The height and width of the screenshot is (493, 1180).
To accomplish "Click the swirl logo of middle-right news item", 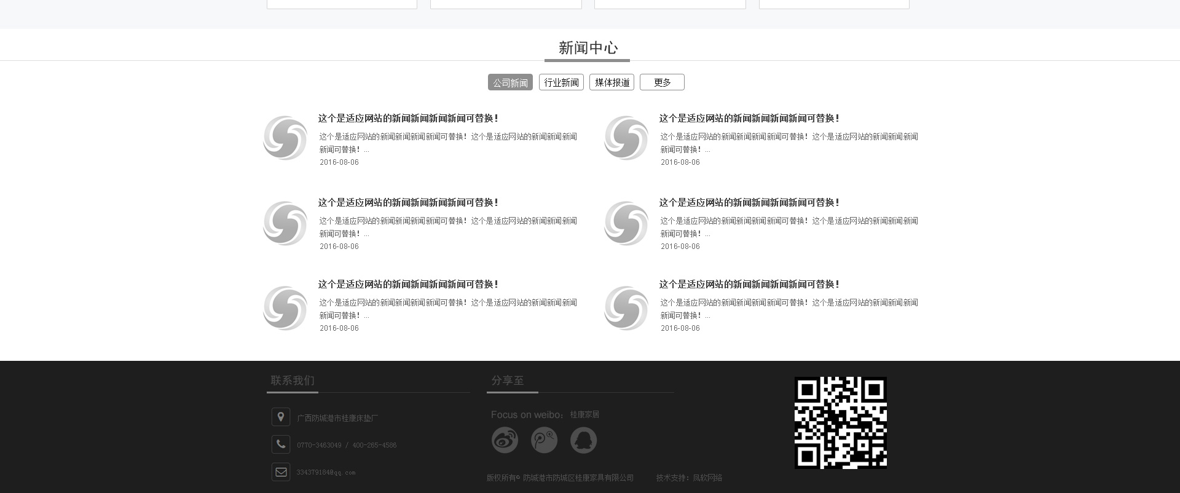I will 626,223.
